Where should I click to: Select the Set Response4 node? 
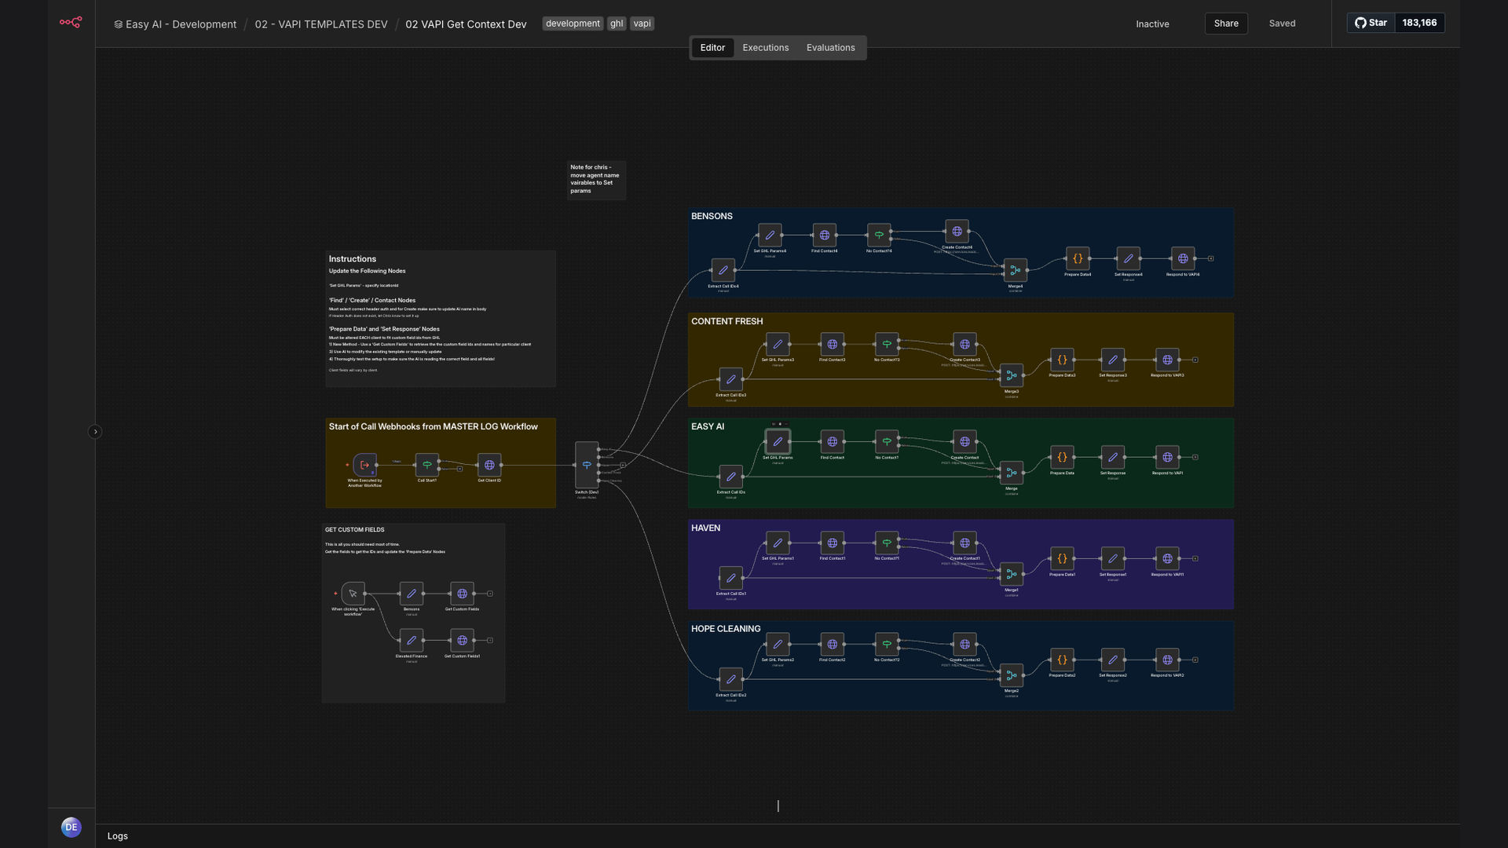(1128, 258)
